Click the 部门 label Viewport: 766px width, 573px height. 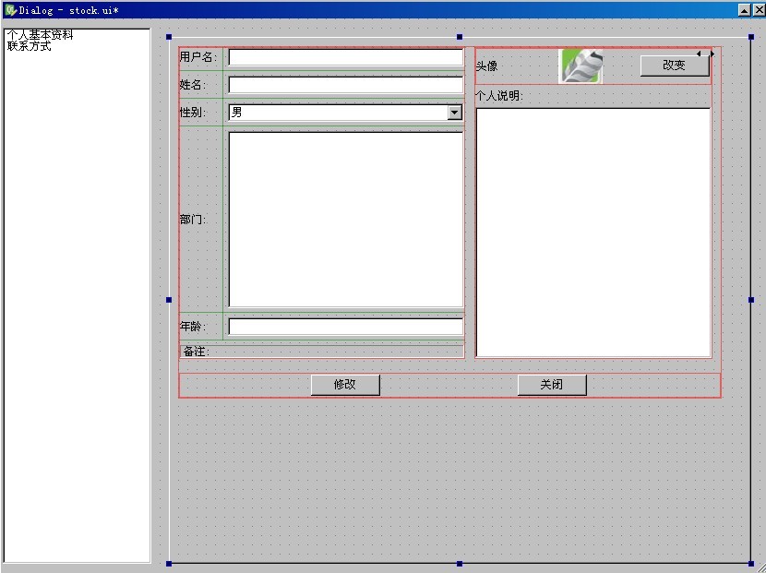click(193, 220)
